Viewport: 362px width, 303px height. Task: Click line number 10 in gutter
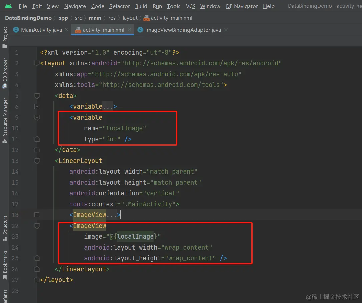[15, 128]
